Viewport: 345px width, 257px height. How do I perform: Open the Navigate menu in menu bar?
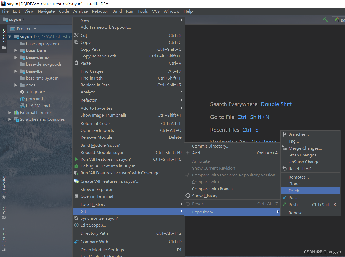point(46,11)
